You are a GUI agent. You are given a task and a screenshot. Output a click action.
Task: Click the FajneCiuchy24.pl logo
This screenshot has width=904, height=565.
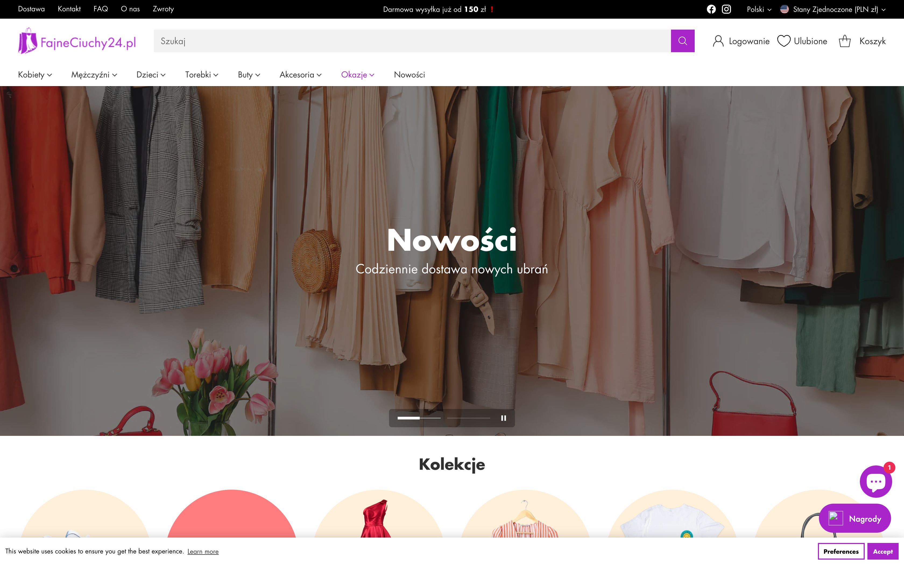[x=77, y=41]
